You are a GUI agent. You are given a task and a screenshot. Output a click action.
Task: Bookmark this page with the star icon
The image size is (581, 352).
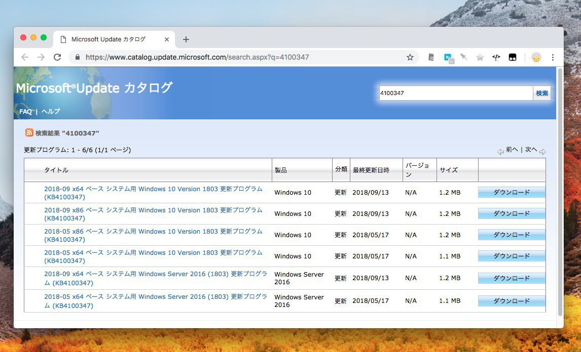click(410, 57)
